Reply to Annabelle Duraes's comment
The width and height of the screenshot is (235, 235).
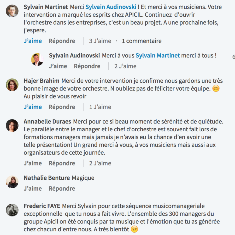62,163
